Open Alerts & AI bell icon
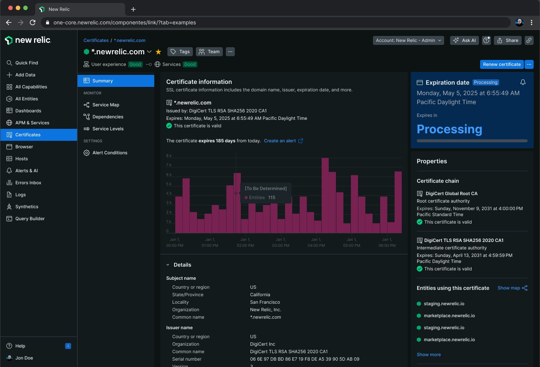The width and height of the screenshot is (540, 367). point(9,171)
